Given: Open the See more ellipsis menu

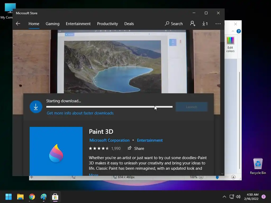Looking at the screenshot, I should [218, 24].
